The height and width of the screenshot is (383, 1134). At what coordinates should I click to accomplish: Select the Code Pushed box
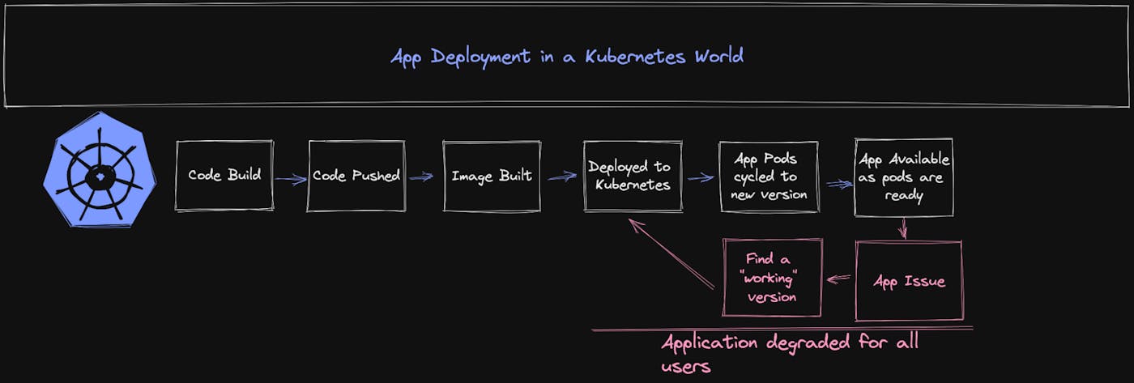click(x=356, y=176)
